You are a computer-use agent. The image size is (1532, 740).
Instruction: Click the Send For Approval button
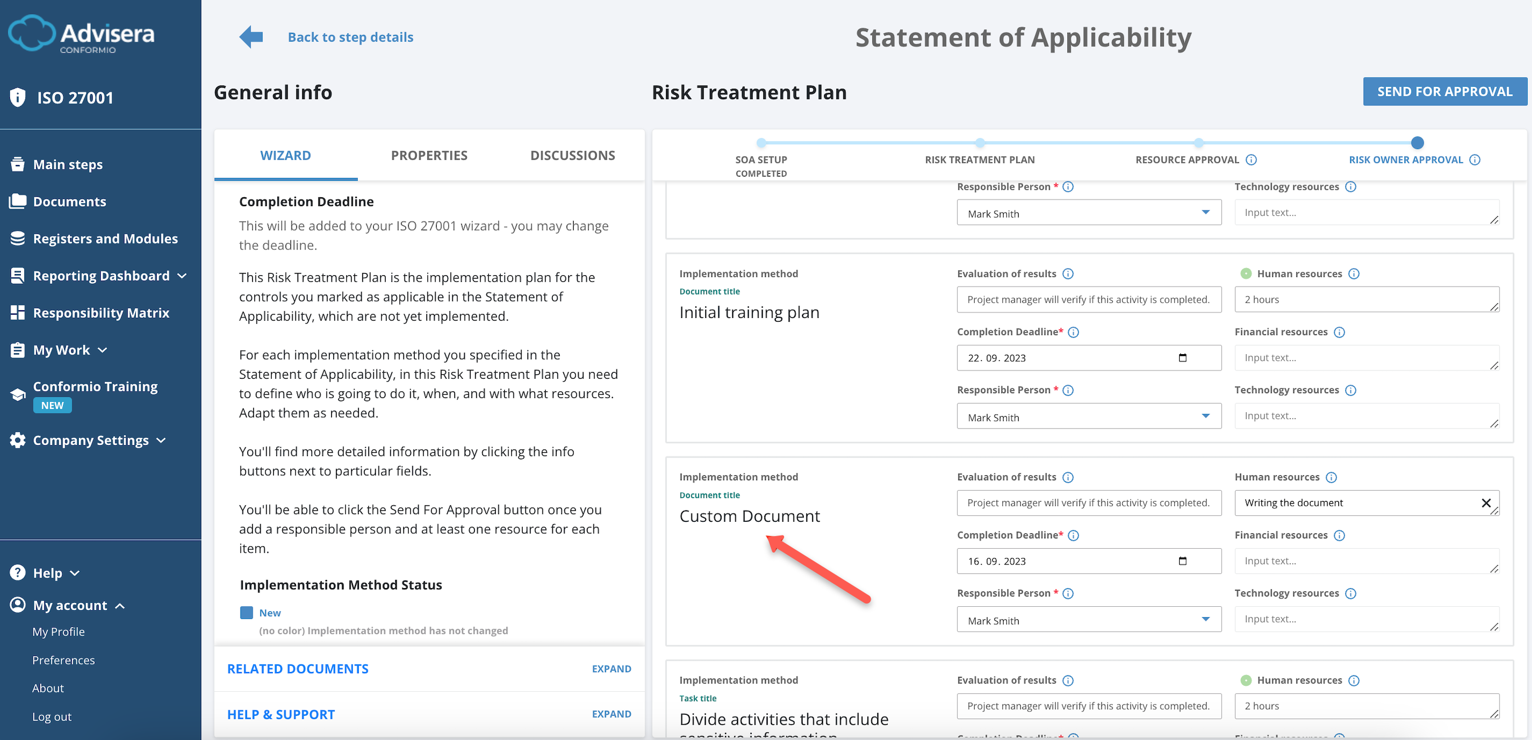click(1445, 91)
